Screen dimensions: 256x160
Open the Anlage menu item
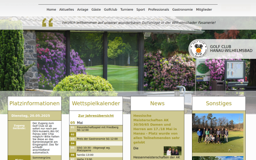tap(83, 9)
